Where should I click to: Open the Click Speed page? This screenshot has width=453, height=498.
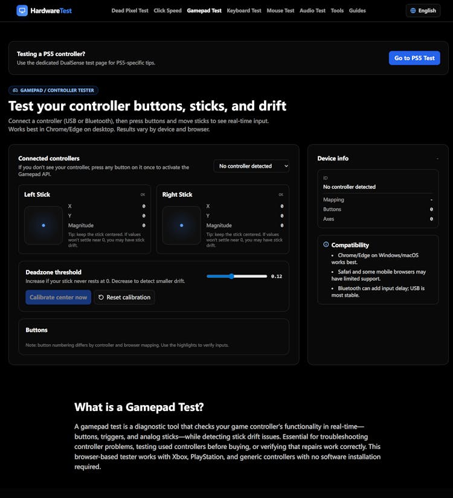click(x=167, y=10)
